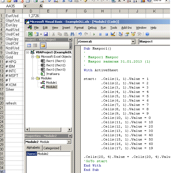The width and height of the screenshot is (173, 173).
Task: Click the Paste clipboard icon
Action: pyautogui.click(x=66, y=34)
